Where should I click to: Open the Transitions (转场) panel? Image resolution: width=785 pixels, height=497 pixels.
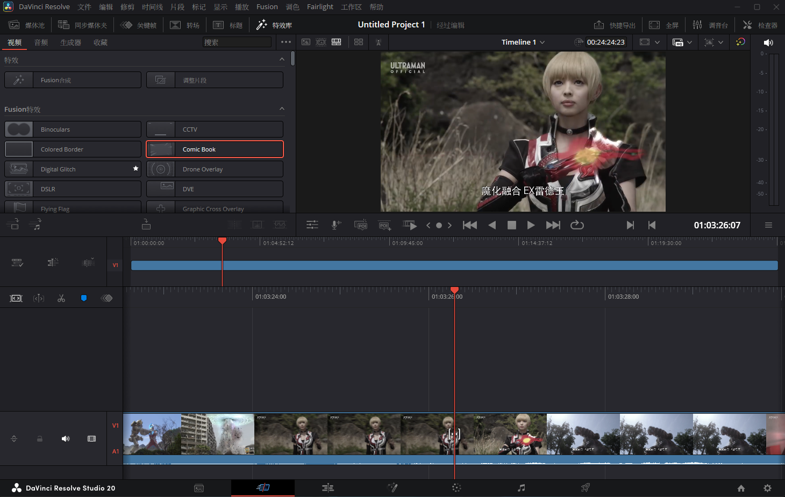184,25
